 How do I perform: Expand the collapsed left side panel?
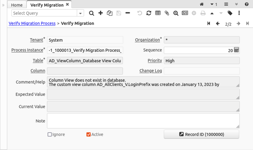[3, 5]
